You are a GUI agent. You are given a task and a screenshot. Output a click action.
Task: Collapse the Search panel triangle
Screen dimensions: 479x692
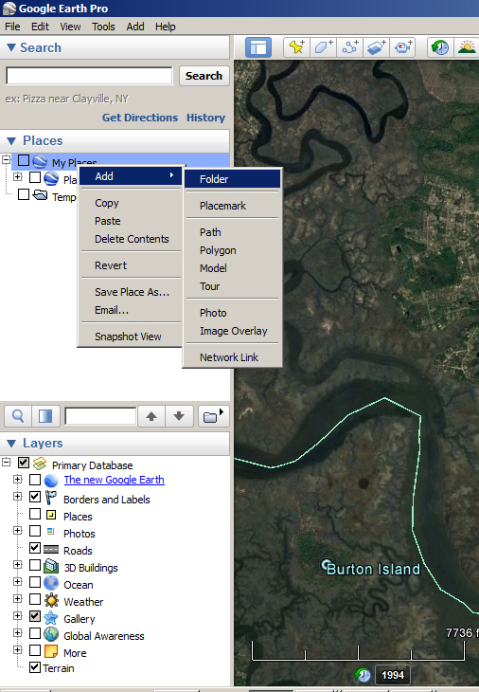[x=11, y=47]
